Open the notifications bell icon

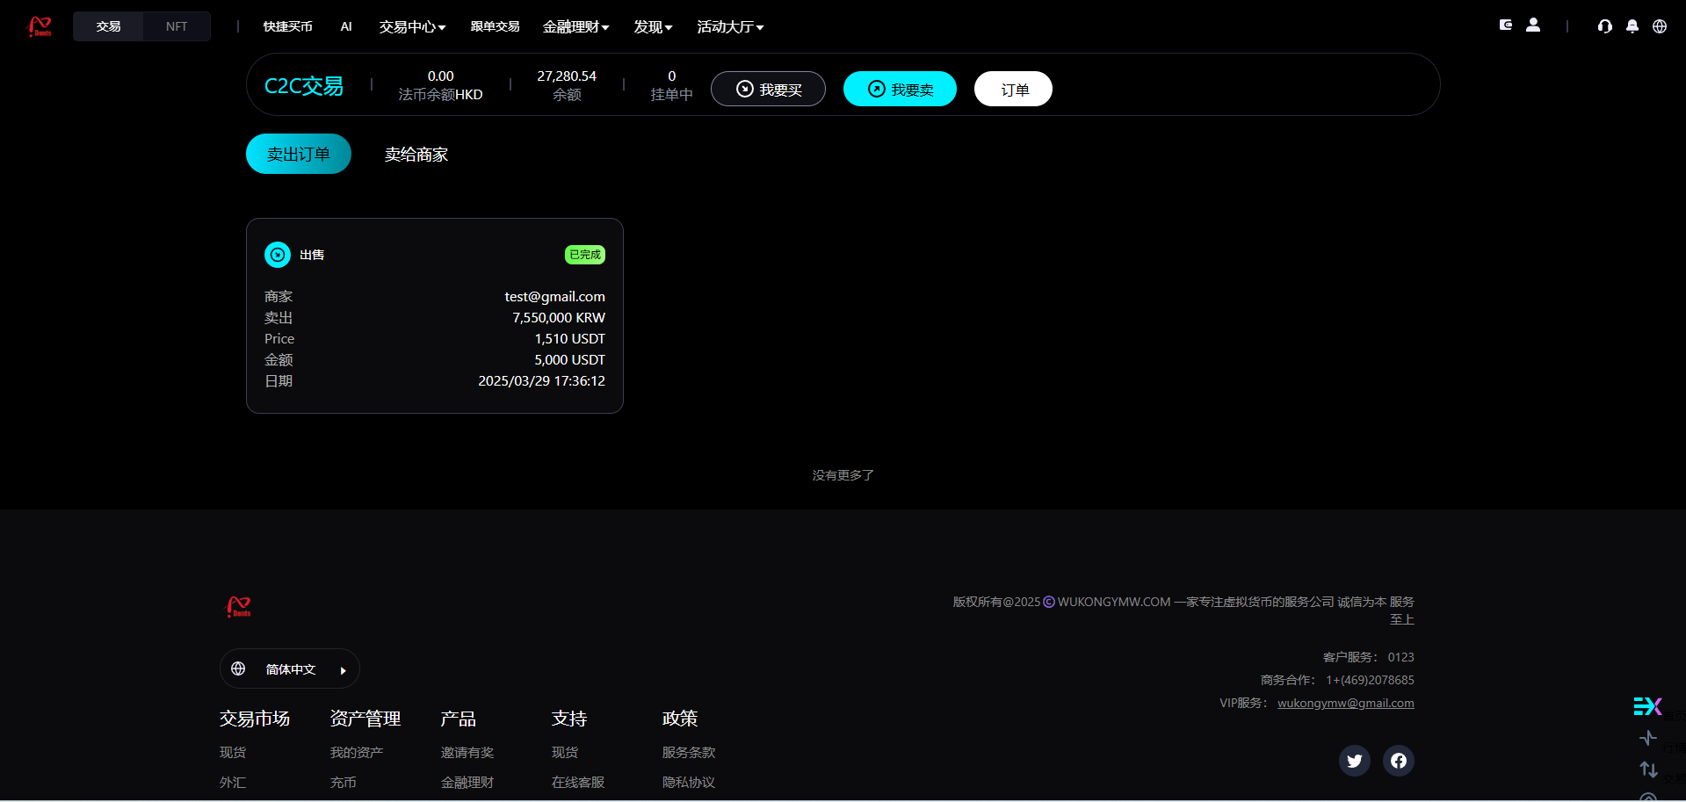point(1632,26)
